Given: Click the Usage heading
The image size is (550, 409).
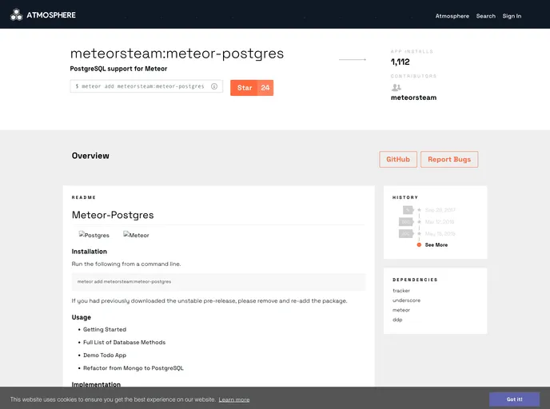Looking at the screenshot, I should tap(81, 317).
